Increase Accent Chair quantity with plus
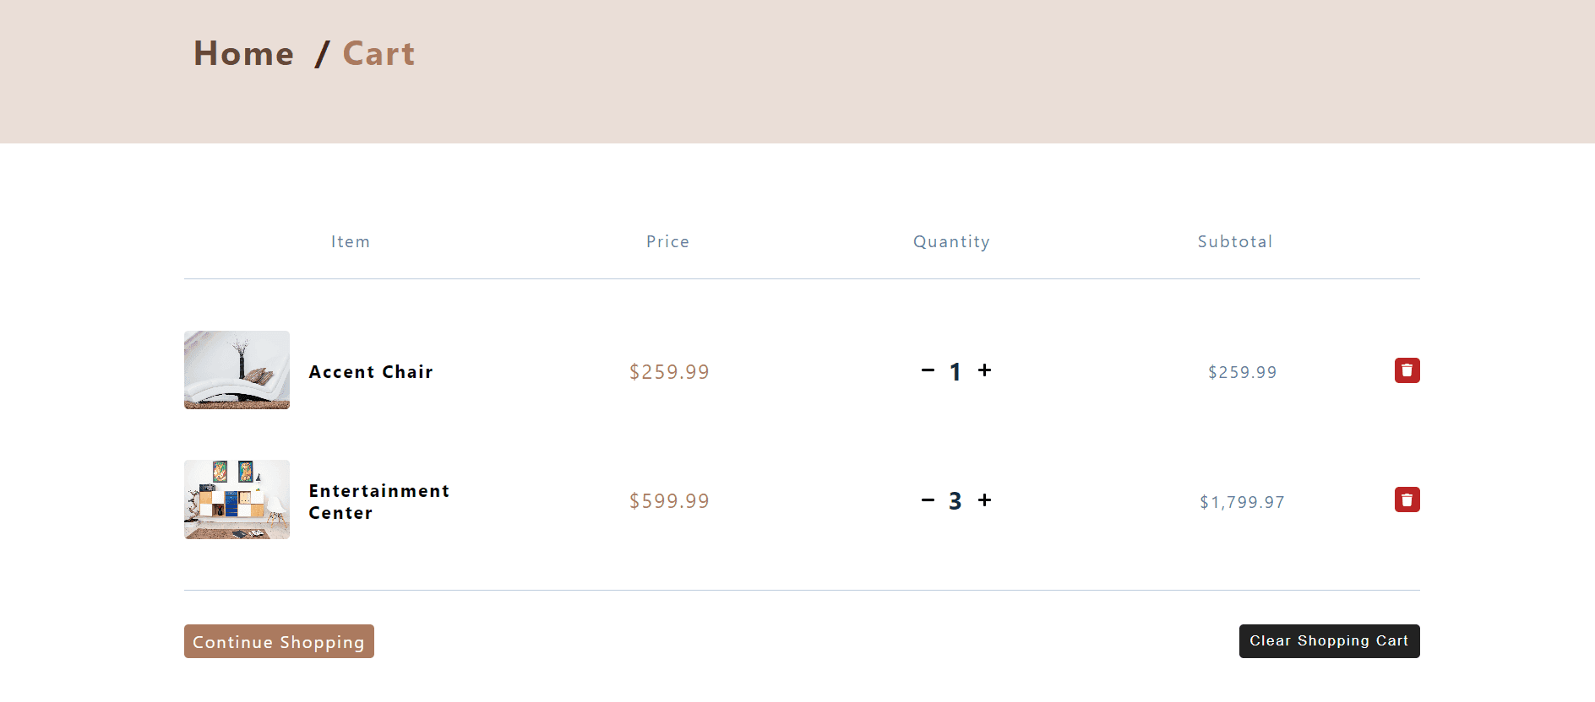Image resolution: width=1595 pixels, height=702 pixels. 984,370
